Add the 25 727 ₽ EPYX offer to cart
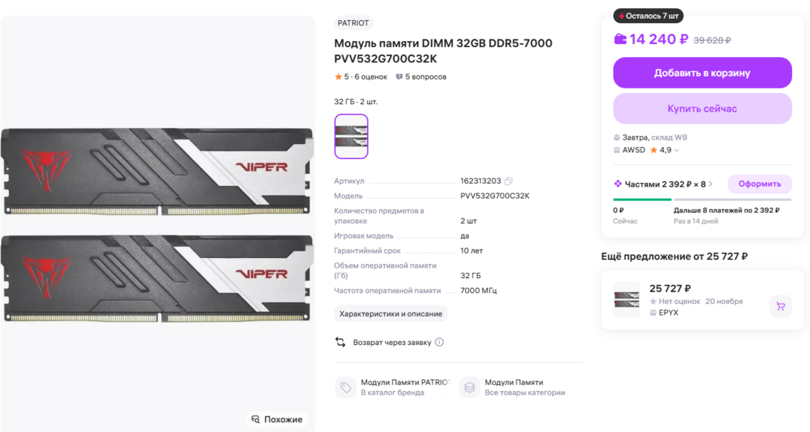The width and height of the screenshot is (810, 432). point(780,306)
